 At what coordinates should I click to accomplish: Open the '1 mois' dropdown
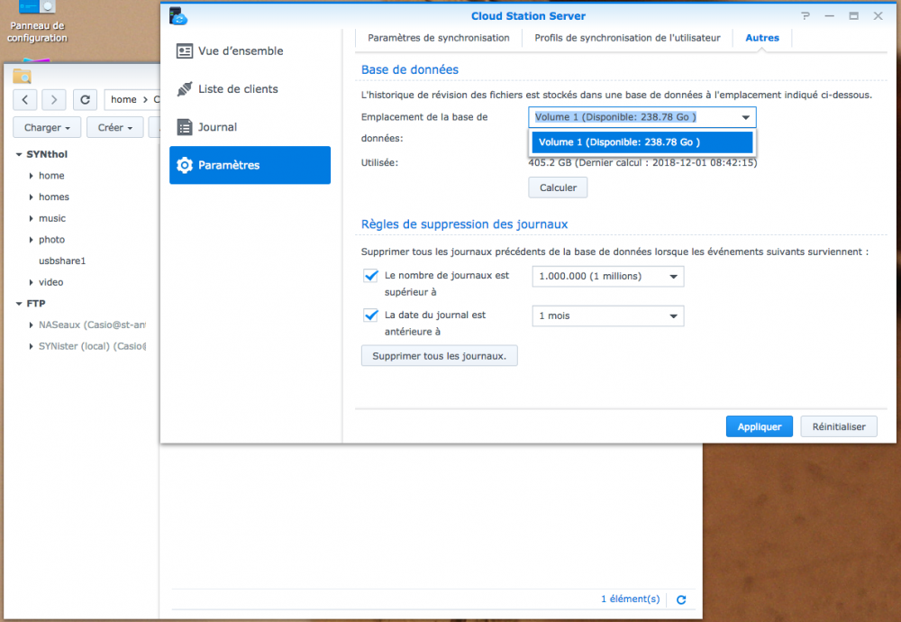[x=608, y=316]
